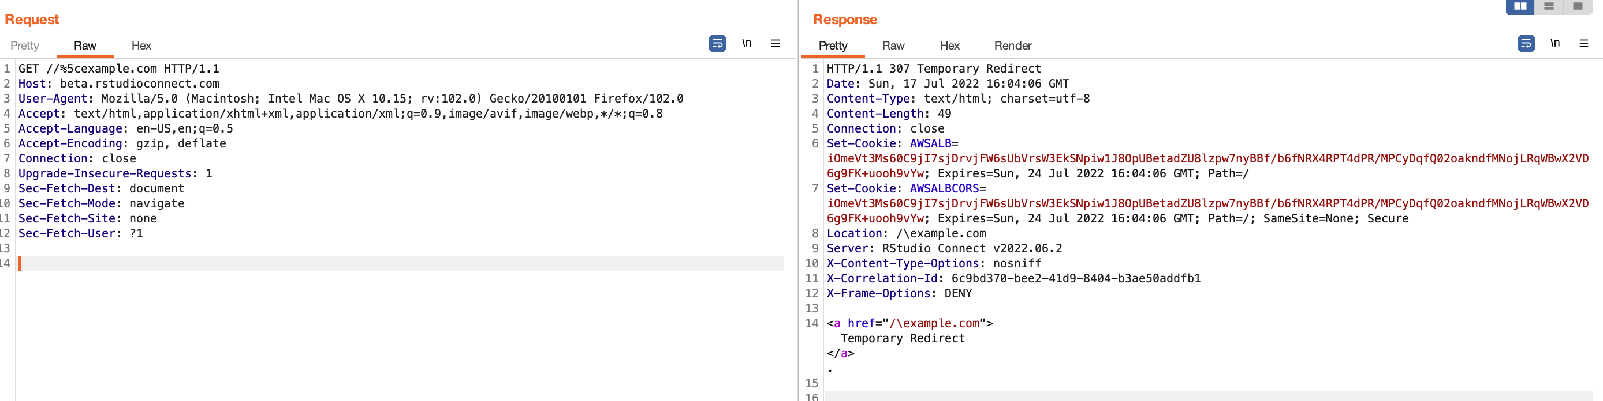Open the Response Hex tab
1603x401 pixels.
pos(949,46)
